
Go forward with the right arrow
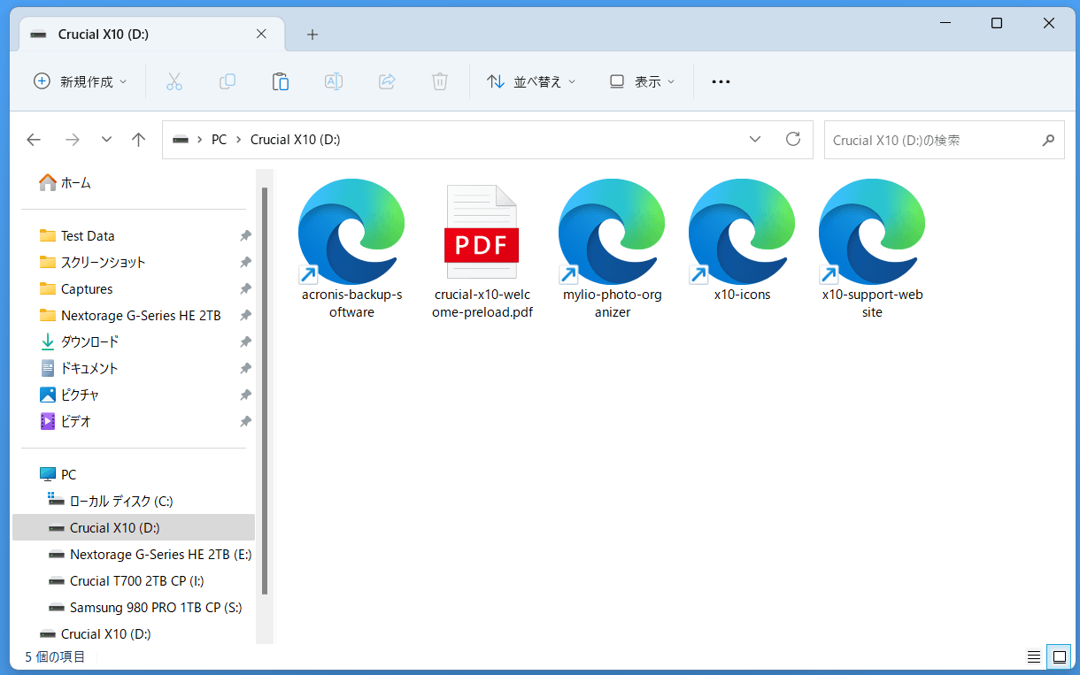[x=73, y=140]
